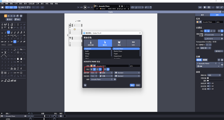Click the play button in transport bar
The height and width of the screenshot is (120, 224).
85,7
